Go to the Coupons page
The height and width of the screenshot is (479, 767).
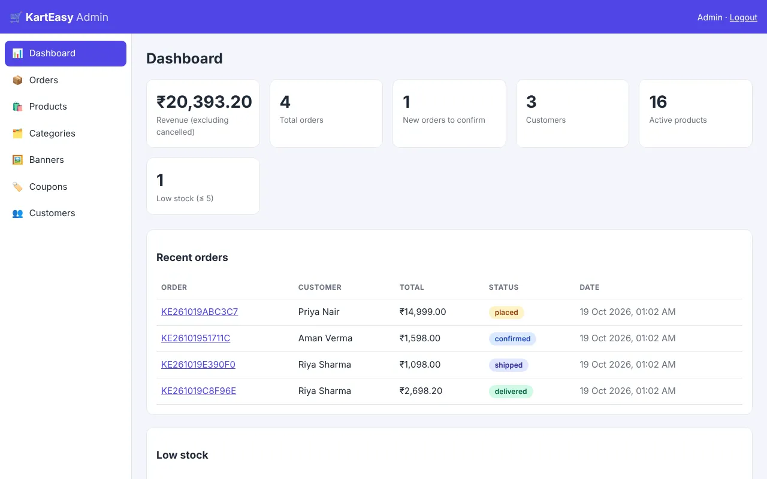click(65, 187)
